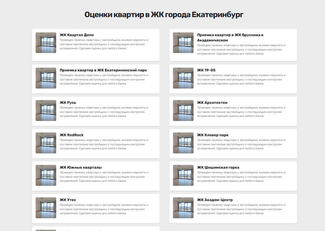Open the ЖК Квартал Депо card title
The width and height of the screenshot is (325, 231).
click(77, 35)
